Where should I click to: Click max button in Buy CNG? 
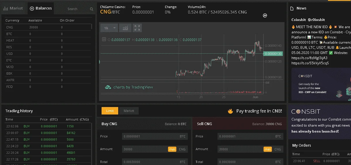(x=172, y=149)
